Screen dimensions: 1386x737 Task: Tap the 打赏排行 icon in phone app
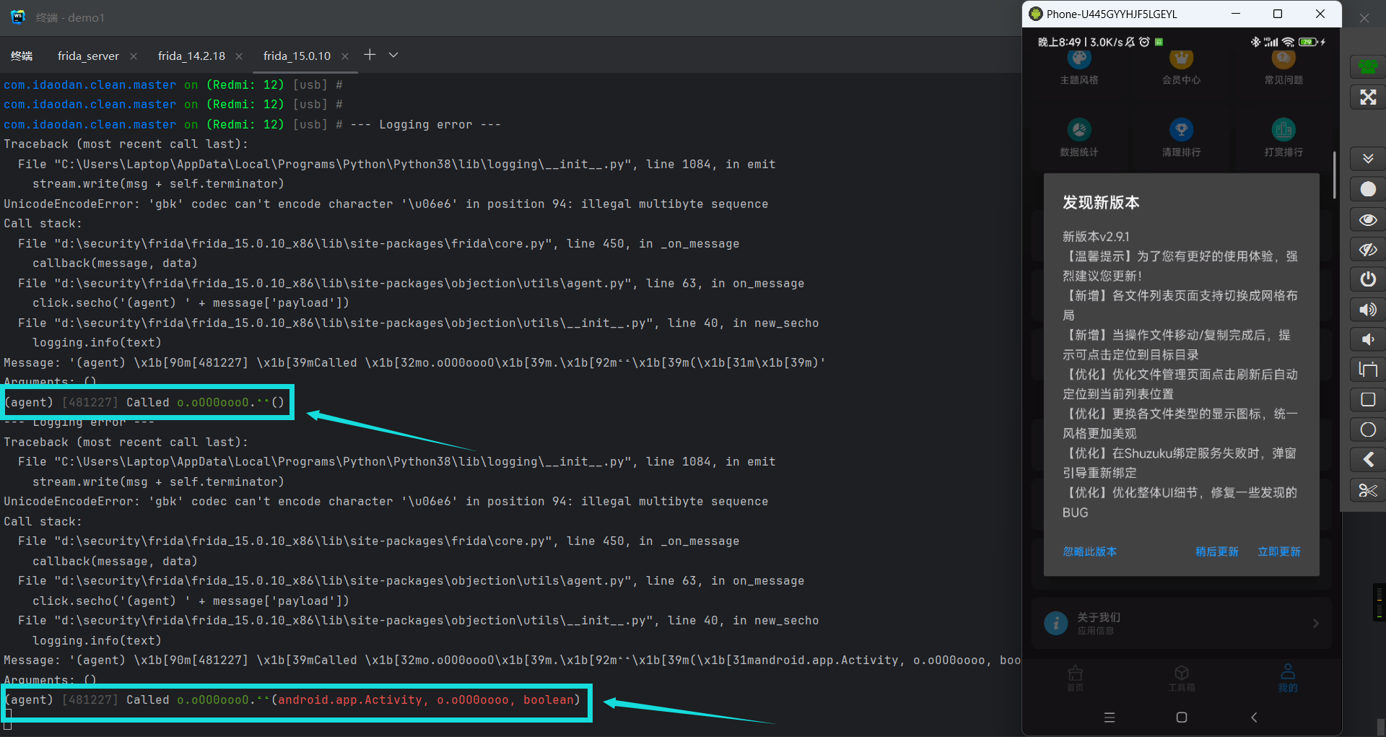pos(1283,130)
